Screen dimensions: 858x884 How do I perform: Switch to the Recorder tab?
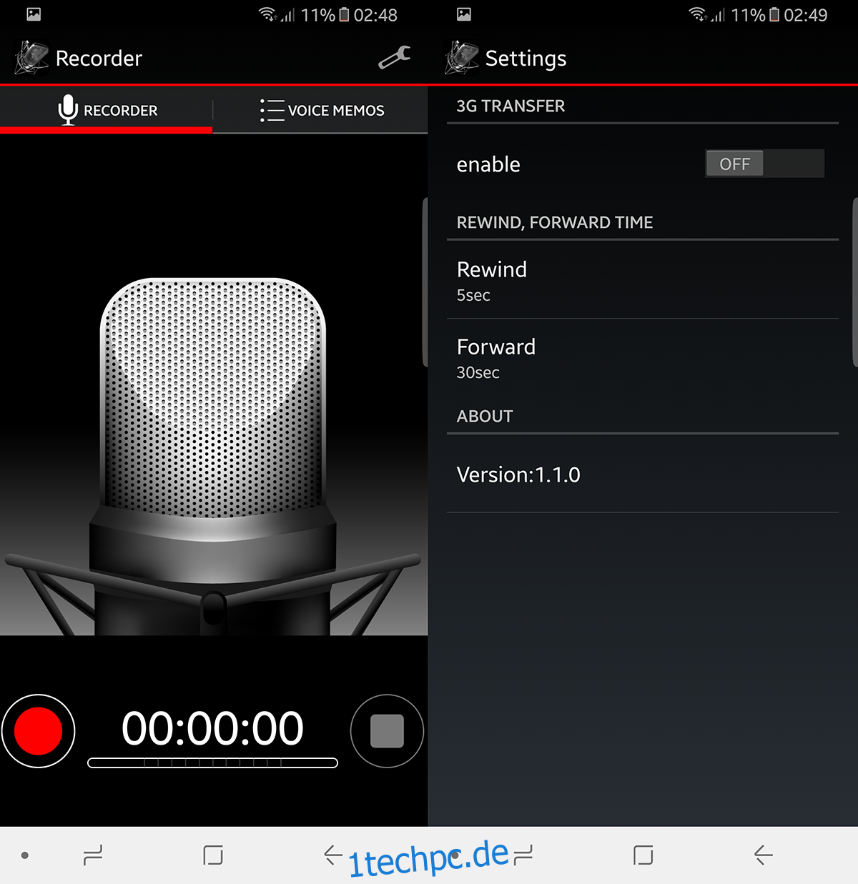(107, 110)
